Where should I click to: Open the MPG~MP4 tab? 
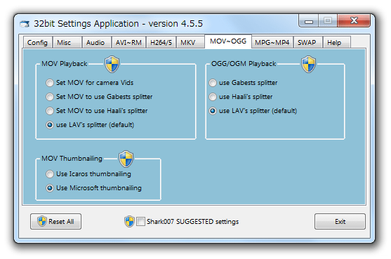(272, 42)
